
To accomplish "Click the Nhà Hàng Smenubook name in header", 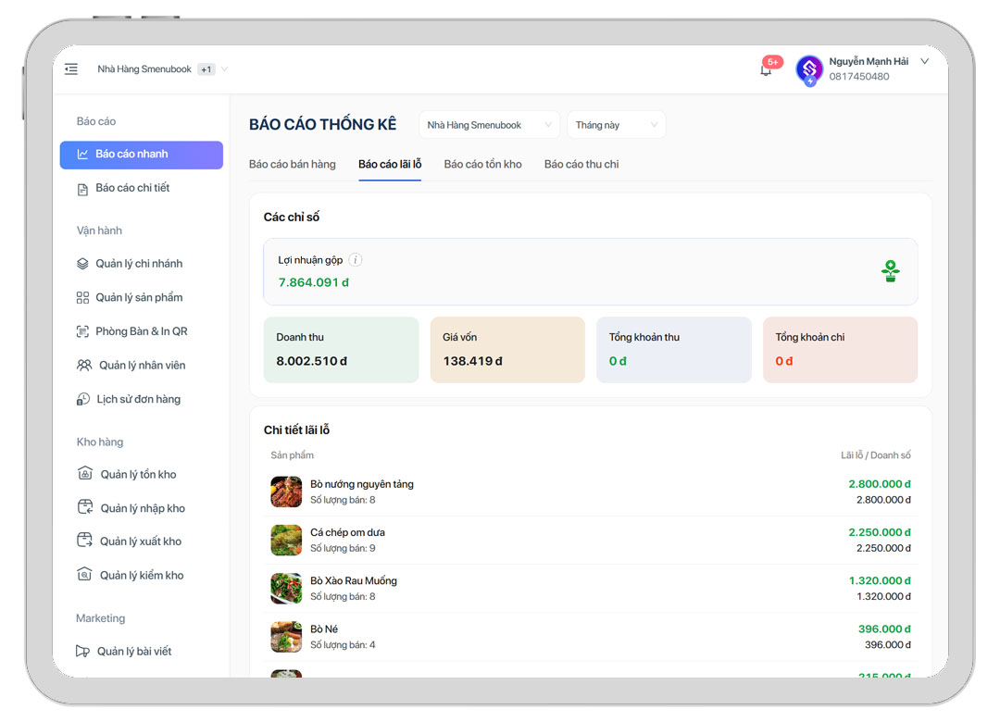I will pos(144,68).
